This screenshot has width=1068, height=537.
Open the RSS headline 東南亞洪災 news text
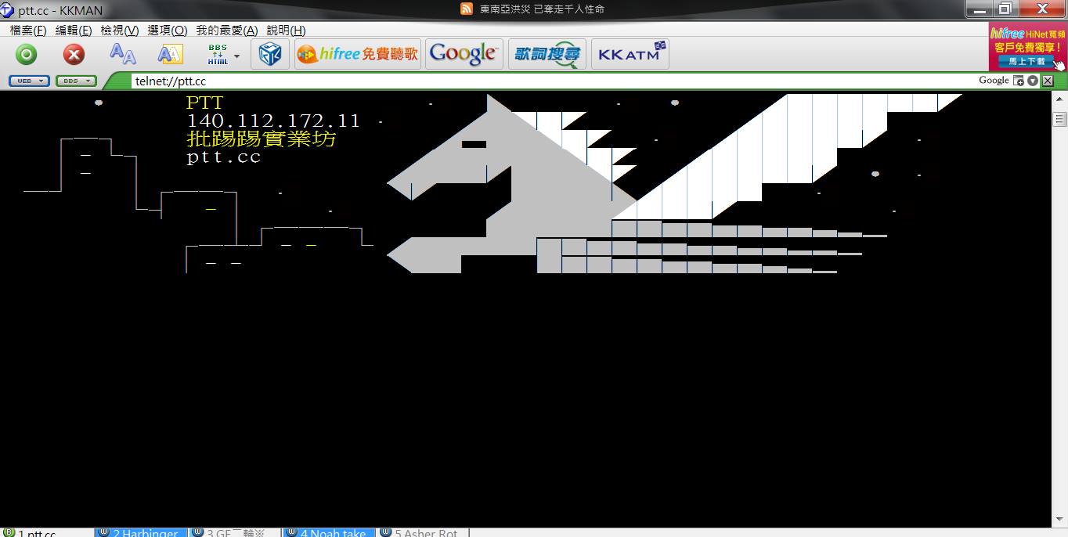click(542, 9)
